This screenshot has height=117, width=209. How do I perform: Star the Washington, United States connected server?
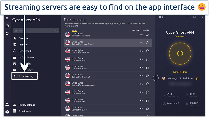[x=197, y=78]
